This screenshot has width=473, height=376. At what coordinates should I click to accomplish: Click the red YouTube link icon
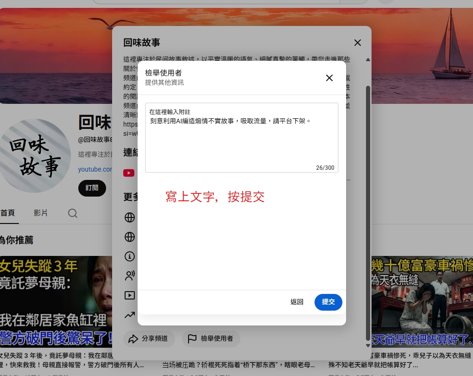pos(129,173)
